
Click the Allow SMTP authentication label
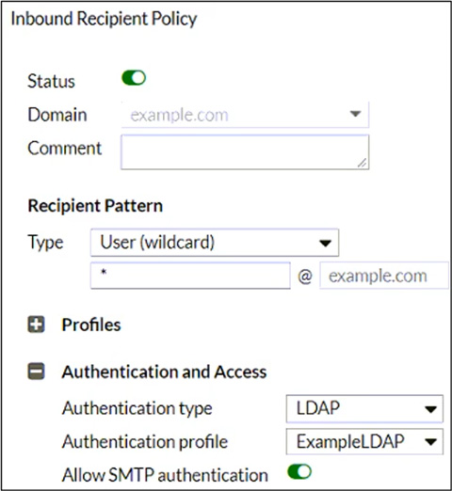coord(165,475)
